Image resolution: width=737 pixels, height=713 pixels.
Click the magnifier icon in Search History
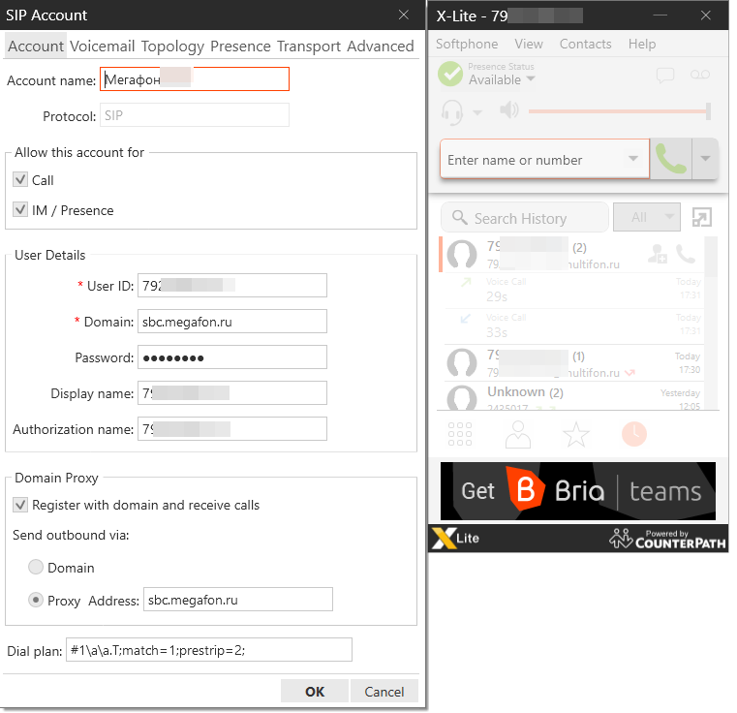click(459, 217)
